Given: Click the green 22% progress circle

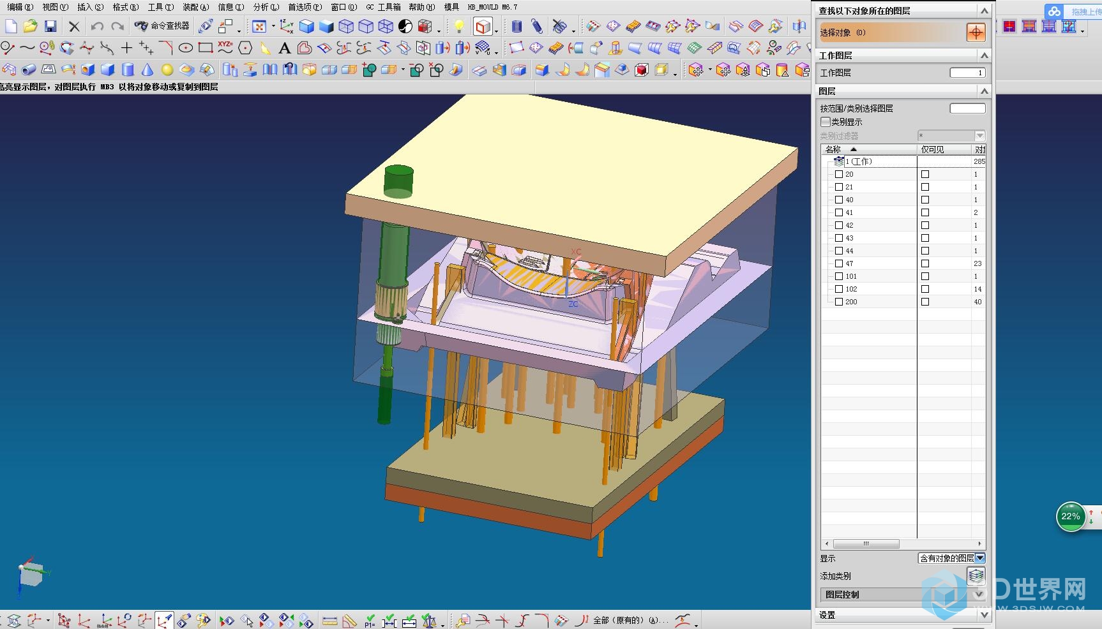Looking at the screenshot, I should point(1071,517).
